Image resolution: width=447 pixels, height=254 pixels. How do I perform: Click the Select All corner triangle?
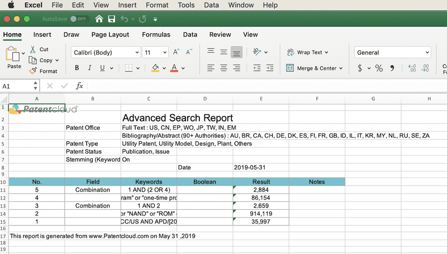coord(4,98)
